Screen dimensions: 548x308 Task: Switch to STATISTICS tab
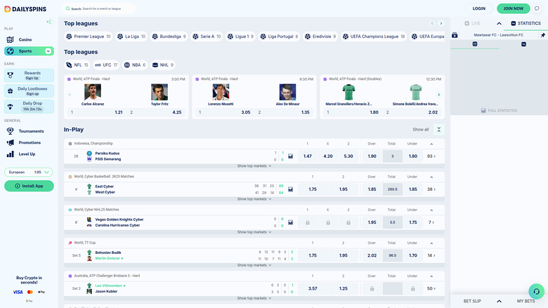(526, 23)
